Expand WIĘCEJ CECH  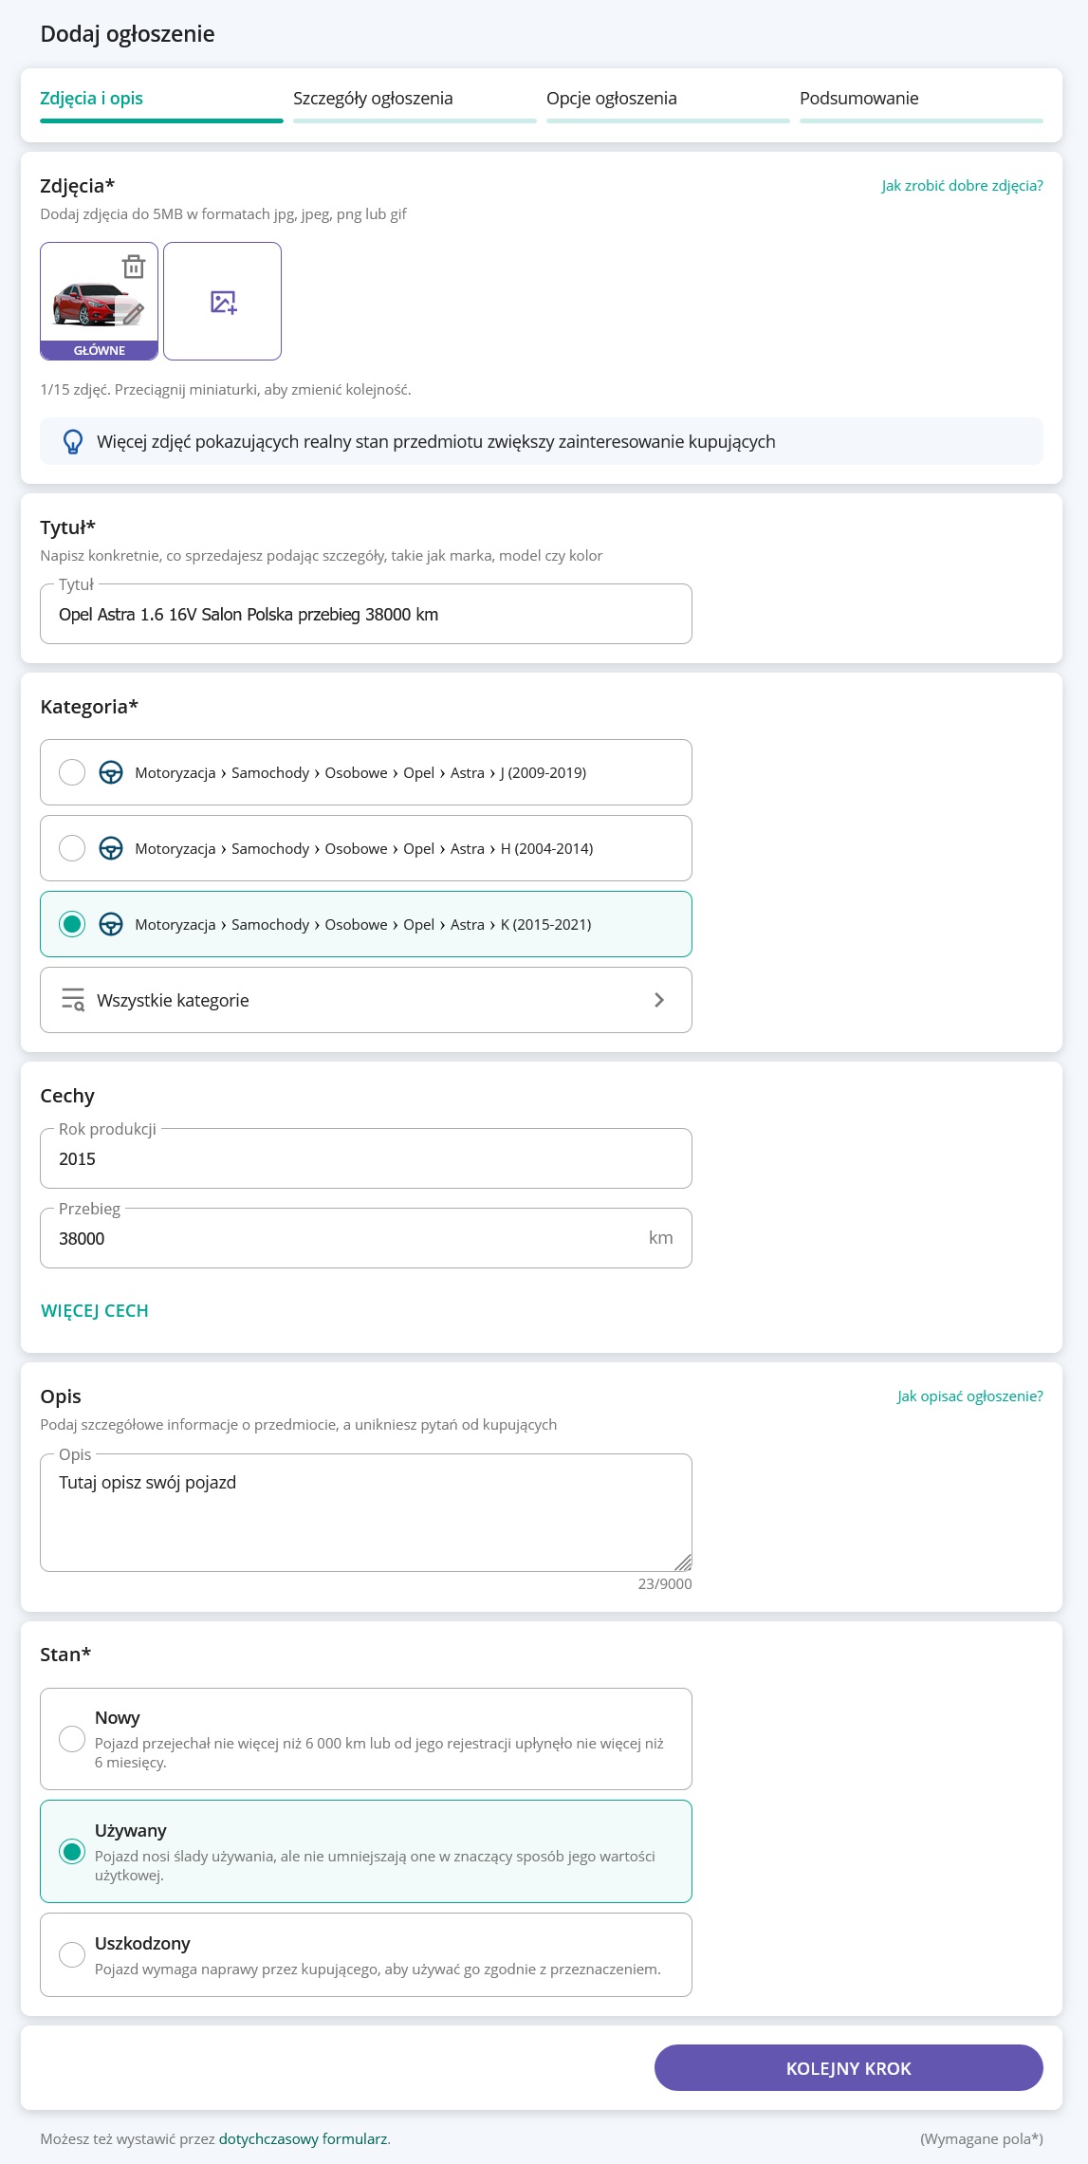tap(95, 1311)
